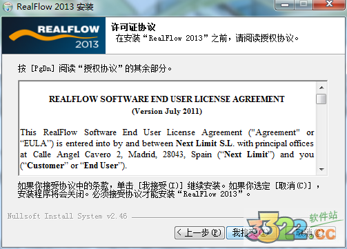This screenshot has width=347, height=249.
Task: Click the 3322.cc watermark logo
Action: click(x=292, y=227)
